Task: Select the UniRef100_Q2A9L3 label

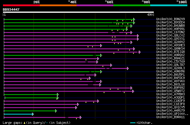Action: point(170,68)
